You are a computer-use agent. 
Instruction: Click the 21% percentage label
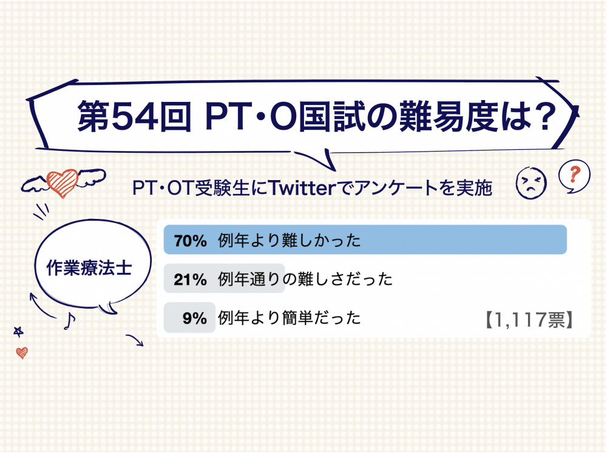point(191,279)
